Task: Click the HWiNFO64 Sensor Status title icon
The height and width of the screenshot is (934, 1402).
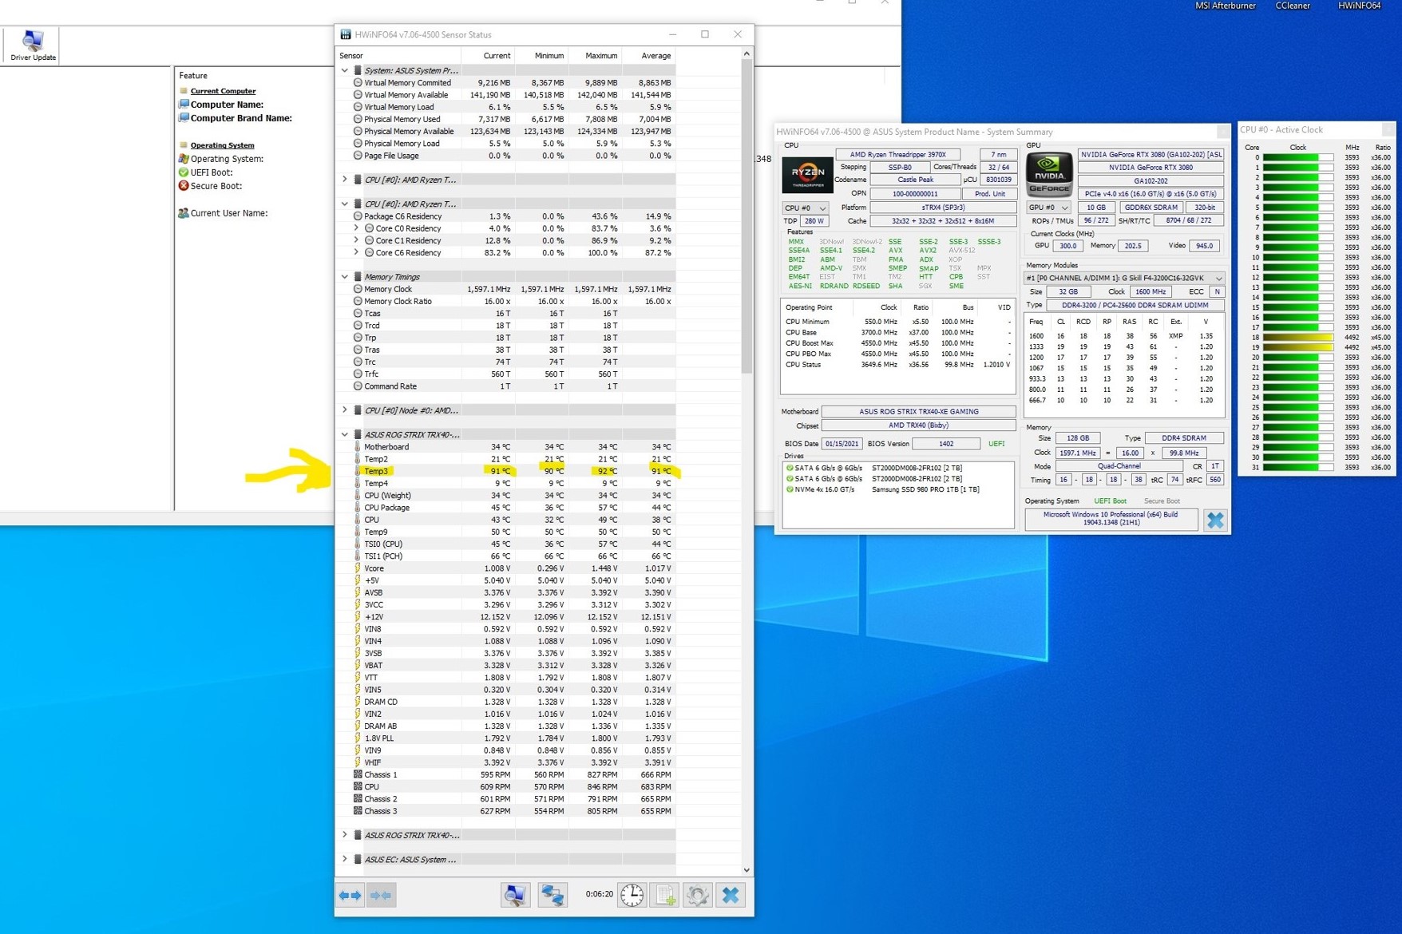Action: tap(346, 34)
